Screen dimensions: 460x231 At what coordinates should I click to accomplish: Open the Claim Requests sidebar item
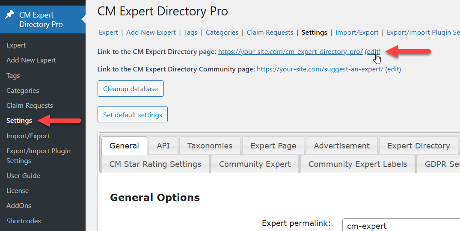coord(30,106)
